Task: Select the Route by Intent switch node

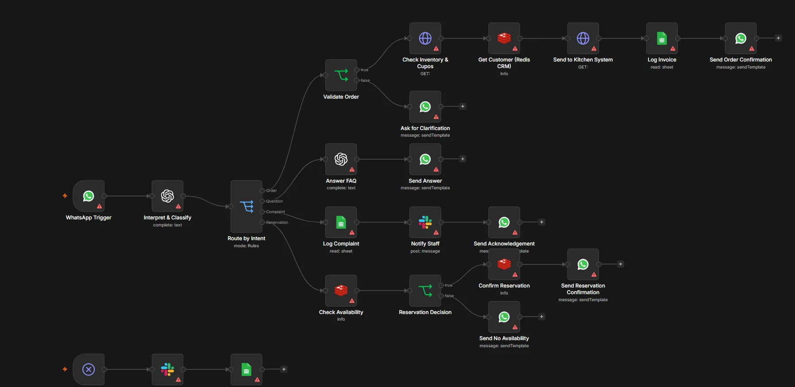Action: pyautogui.click(x=247, y=207)
